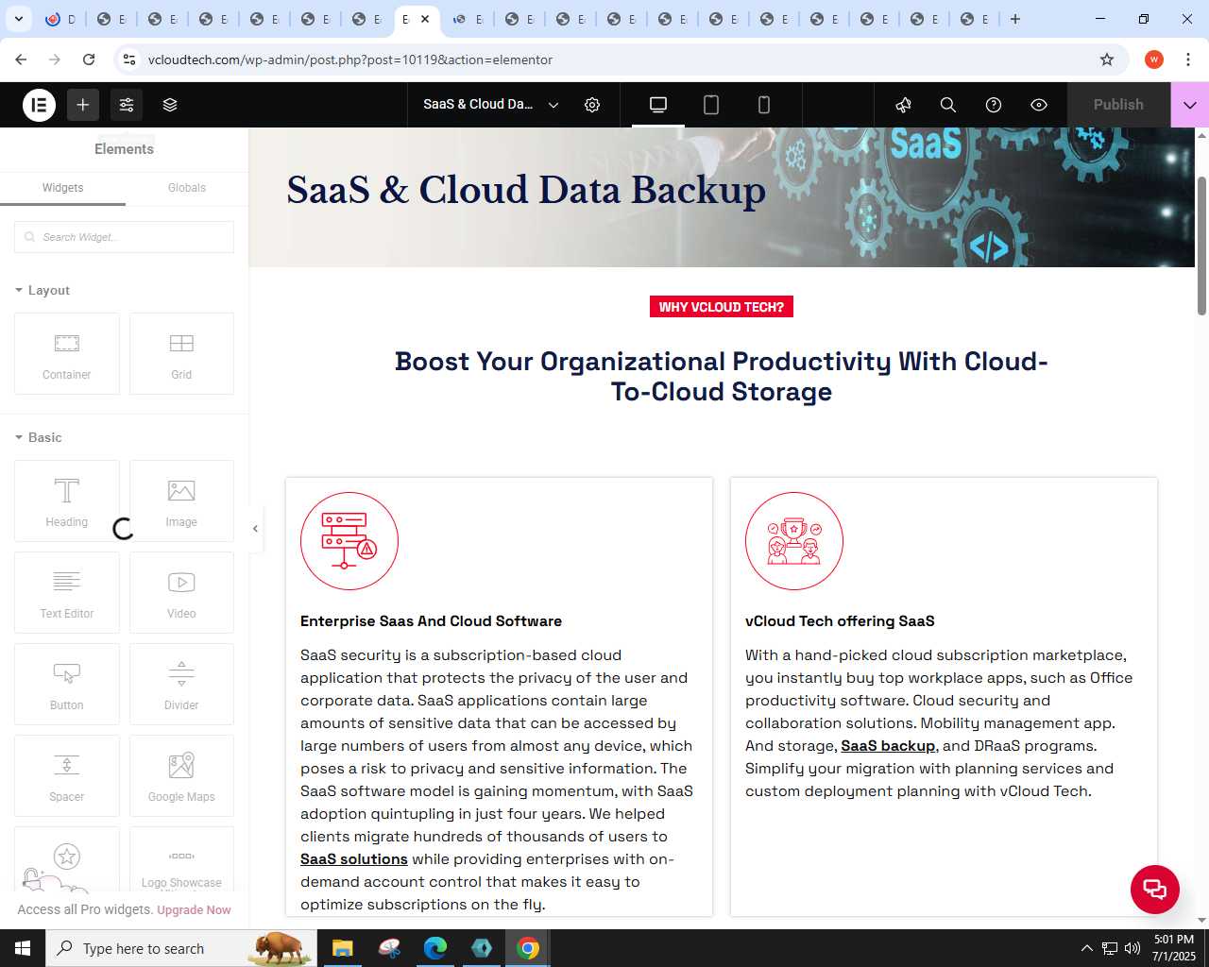The image size is (1209, 967).
Task: Click the red server warning icon
Action: tap(349, 541)
